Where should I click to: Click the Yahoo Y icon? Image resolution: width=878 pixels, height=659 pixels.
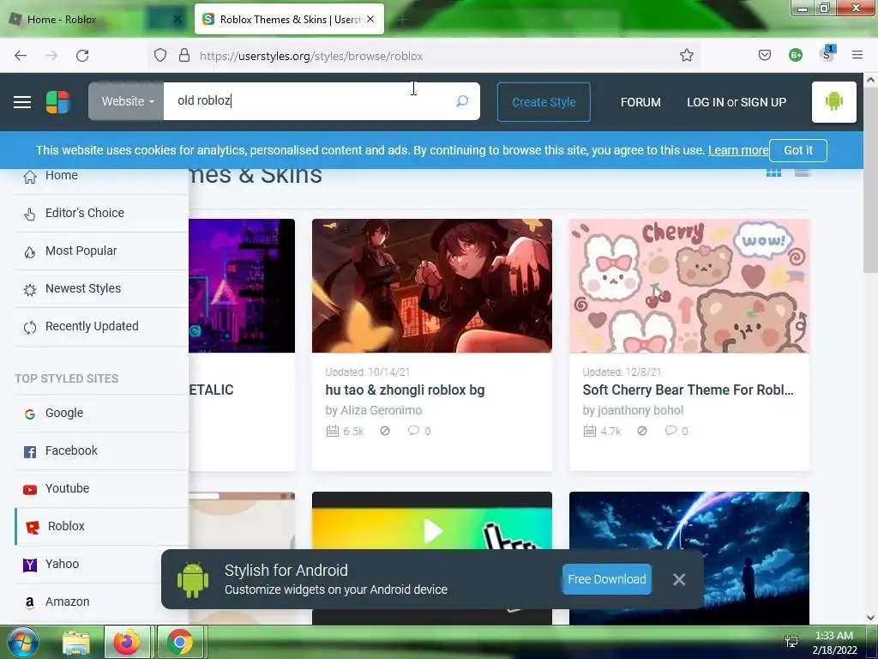(x=30, y=565)
